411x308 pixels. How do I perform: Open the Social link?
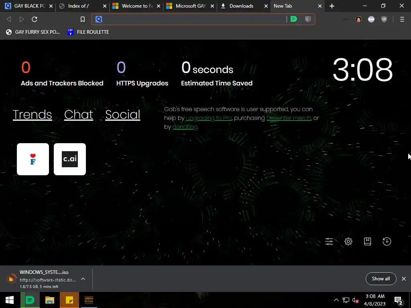point(123,114)
